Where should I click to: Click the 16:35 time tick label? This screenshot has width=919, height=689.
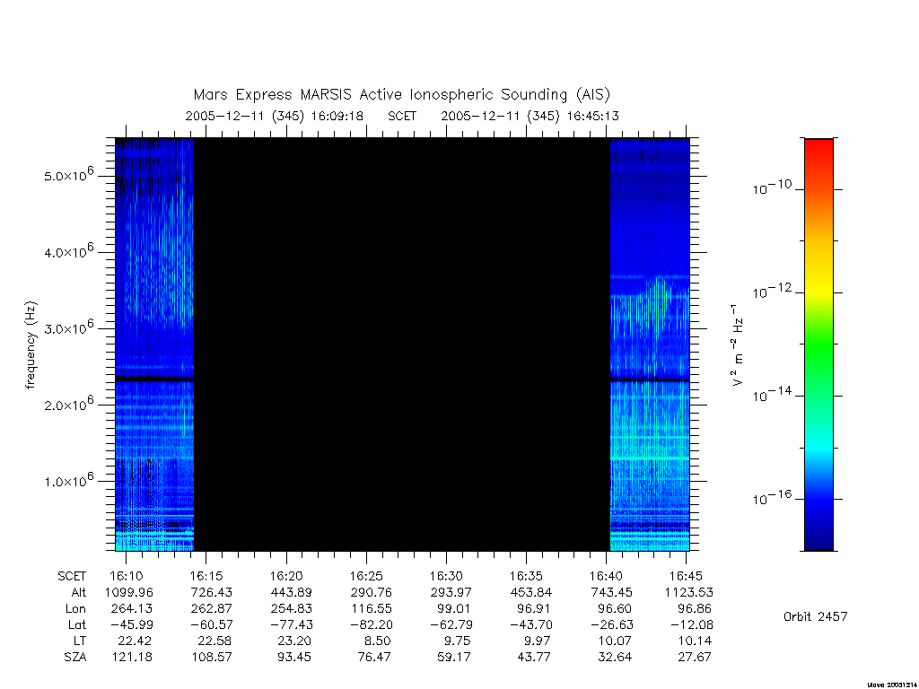[526, 577]
